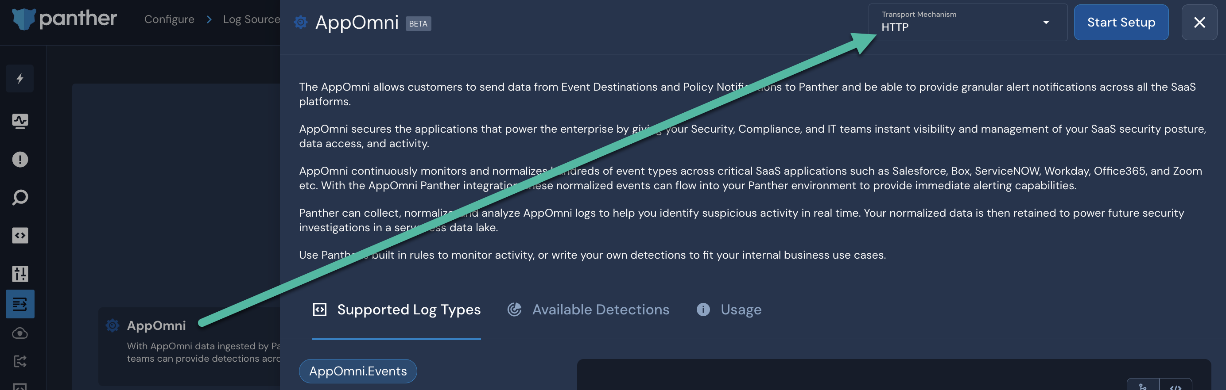Open the monitoring dashboard icon in sidebar
1226x390 pixels.
[19, 121]
